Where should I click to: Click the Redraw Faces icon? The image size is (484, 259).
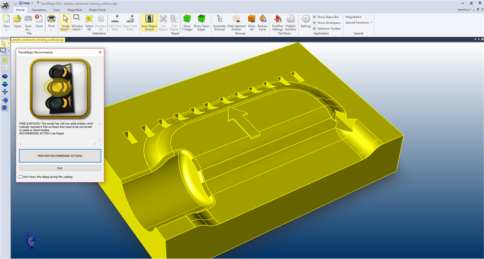click(x=263, y=22)
